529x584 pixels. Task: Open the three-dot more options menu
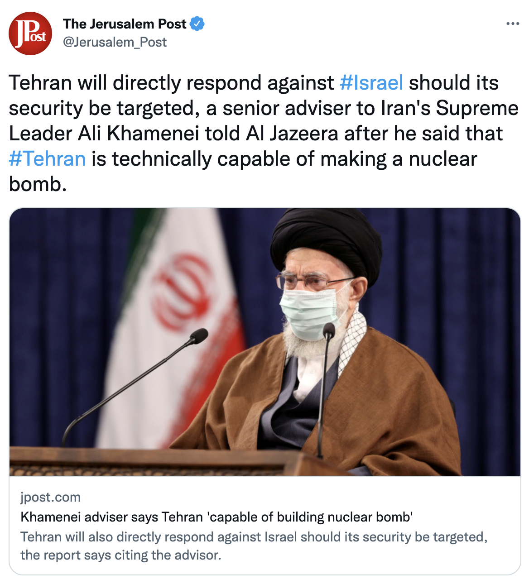tap(513, 24)
